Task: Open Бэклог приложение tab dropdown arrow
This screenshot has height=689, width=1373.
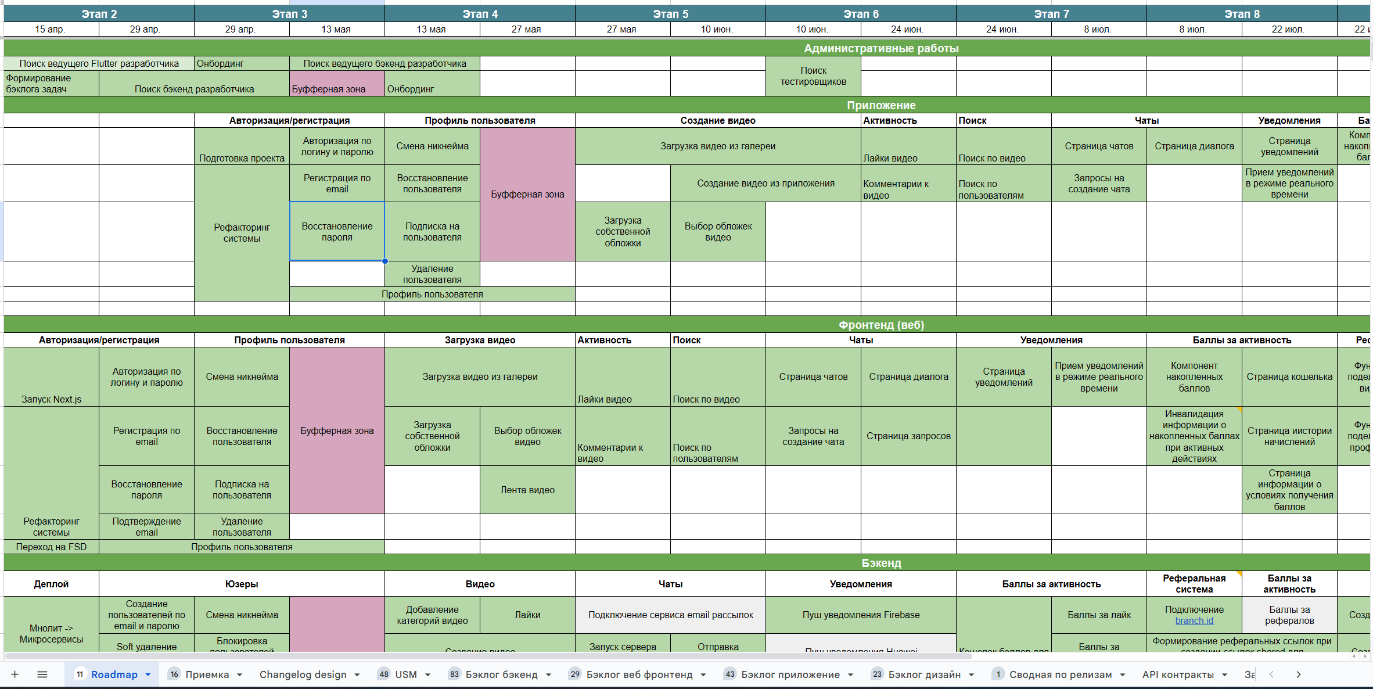Action: [851, 675]
